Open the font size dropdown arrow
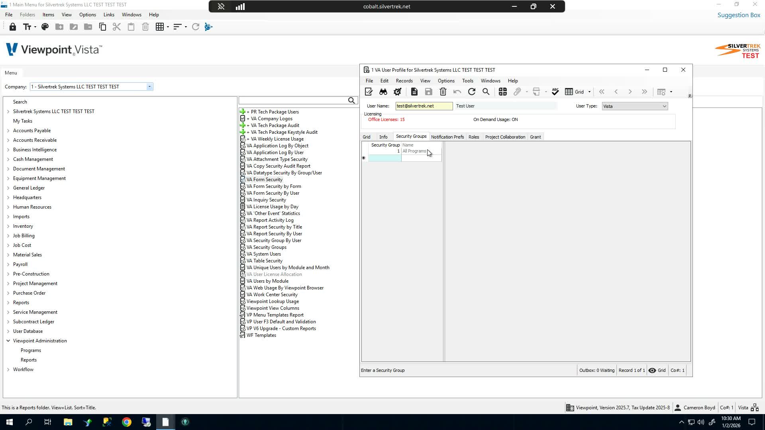The width and height of the screenshot is (765, 430). 35,27
